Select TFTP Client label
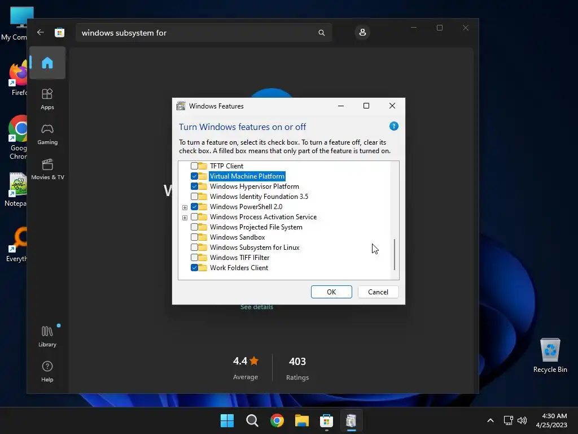 pyautogui.click(x=226, y=166)
